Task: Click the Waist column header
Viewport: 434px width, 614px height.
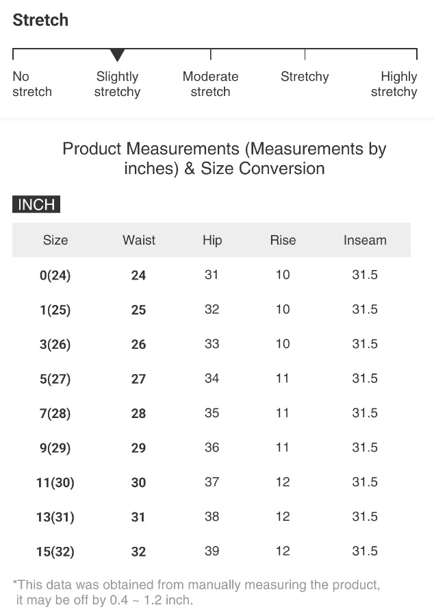Action: [x=139, y=241]
